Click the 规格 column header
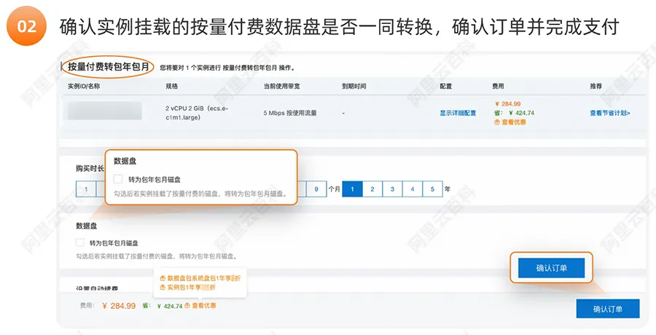Viewport: 656px width, 335px height. (171, 86)
